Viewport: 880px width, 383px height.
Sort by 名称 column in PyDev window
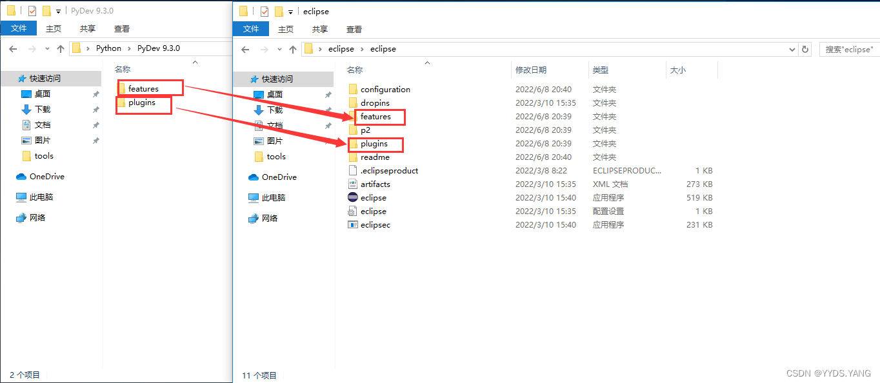[123, 69]
